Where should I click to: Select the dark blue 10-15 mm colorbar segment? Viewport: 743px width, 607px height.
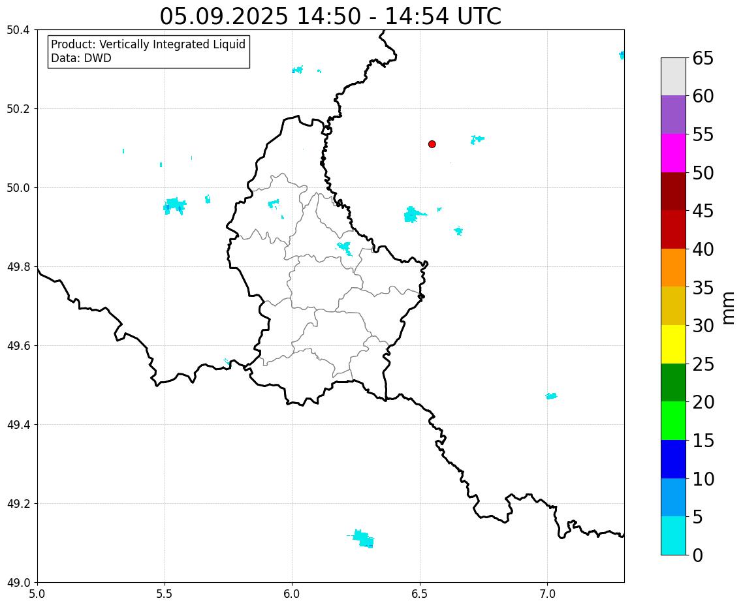click(x=673, y=459)
